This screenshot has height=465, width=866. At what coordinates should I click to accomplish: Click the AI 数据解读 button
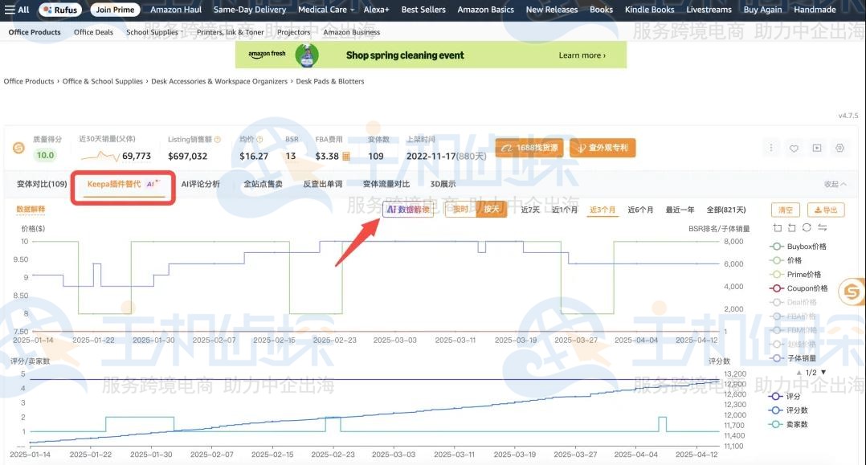(407, 210)
